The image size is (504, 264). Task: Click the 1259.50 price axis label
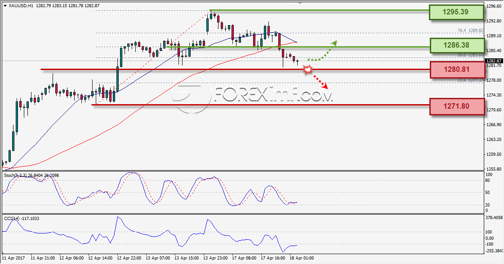pyautogui.click(x=494, y=154)
